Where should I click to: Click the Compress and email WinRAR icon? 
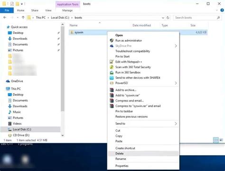click(x=112, y=101)
